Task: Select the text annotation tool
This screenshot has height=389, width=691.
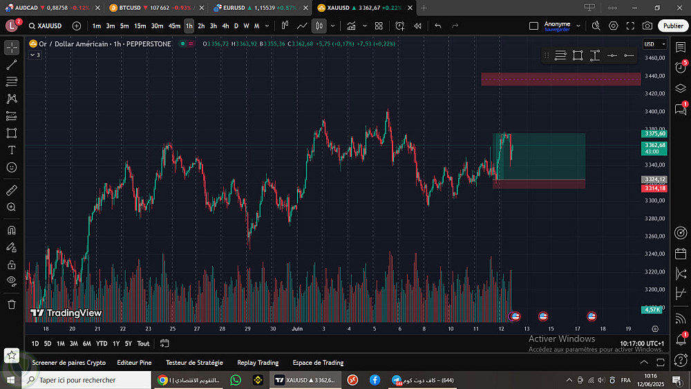Action: (12, 150)
